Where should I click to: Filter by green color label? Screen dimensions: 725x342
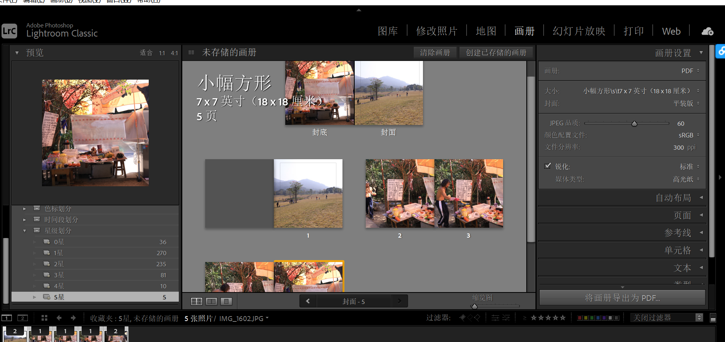pos(592,318)
